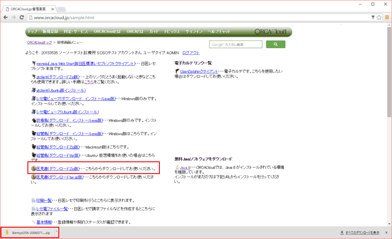Click the 医見書 (ダウンロードZip版) link

[57, 168]
